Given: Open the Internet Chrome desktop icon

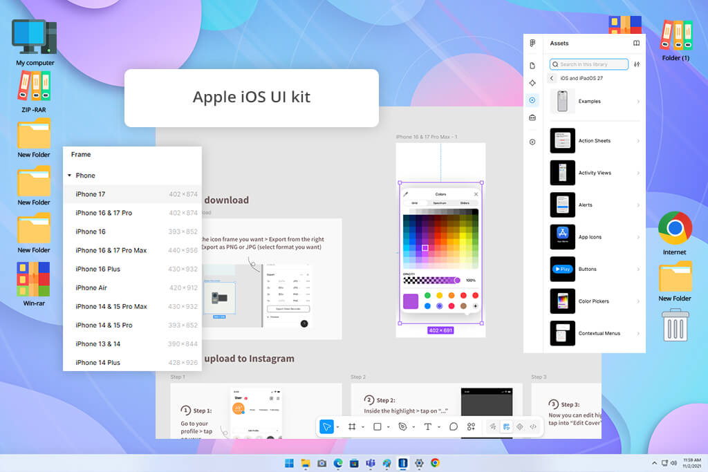Looking at the screenshot, I should click(x=675, y=234).
